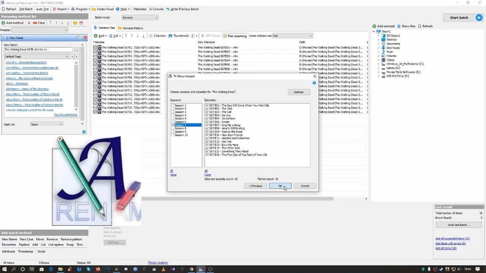Image resolution: width=486 pixels, height=273 pixels.
Task: Open the JS Console
Action: pos(156,9)
